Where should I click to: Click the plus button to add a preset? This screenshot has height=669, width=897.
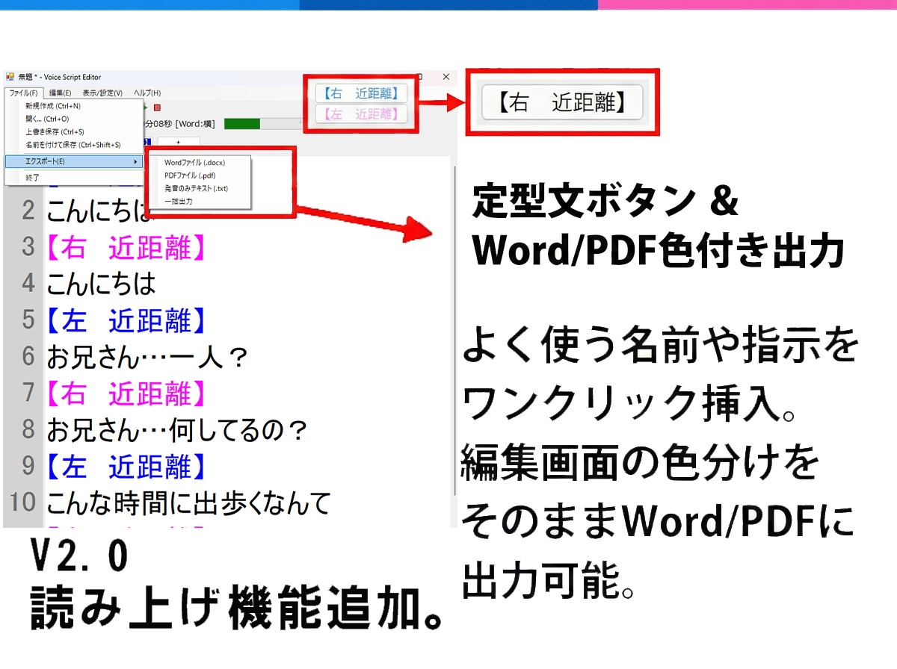click(x=178, y=142)
